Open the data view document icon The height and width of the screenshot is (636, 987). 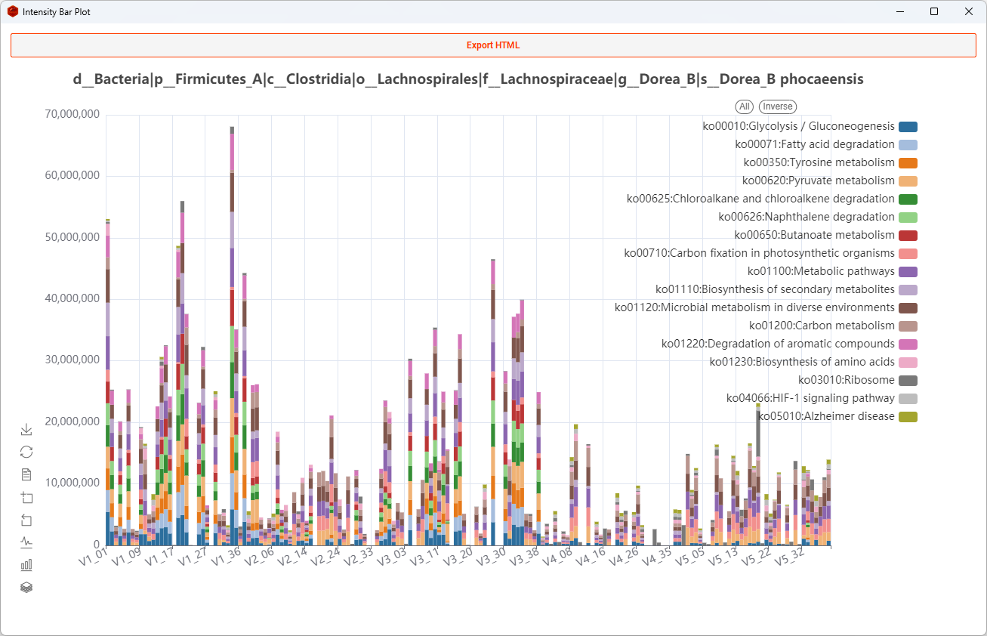[x=26, y=474]
